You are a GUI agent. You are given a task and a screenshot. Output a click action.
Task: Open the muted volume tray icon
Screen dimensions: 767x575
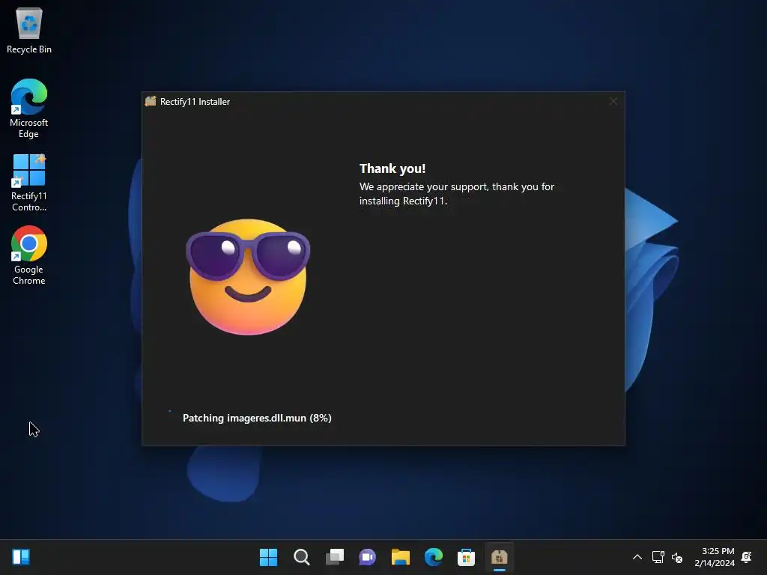point(677,557)
